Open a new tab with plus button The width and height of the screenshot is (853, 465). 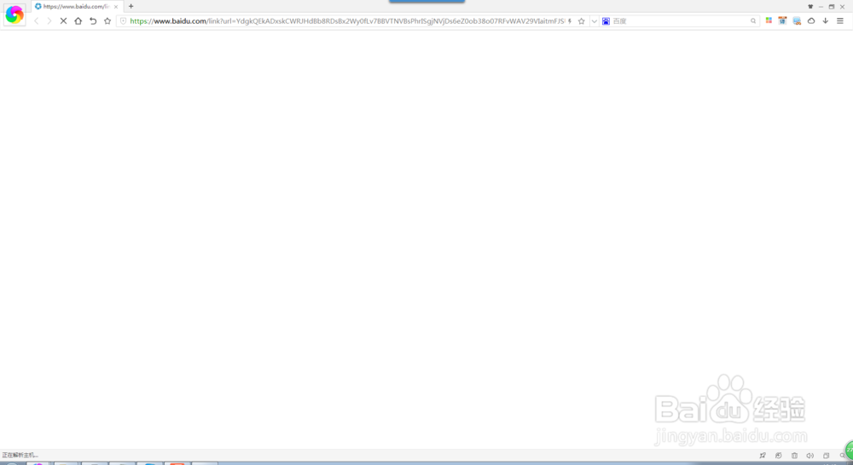tap(131, 7)
